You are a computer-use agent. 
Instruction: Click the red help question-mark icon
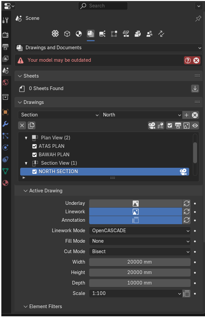coord(188,60)
